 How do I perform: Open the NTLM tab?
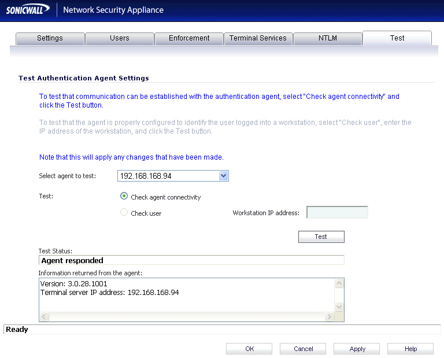pyautogui.click(x=327, y=38)
